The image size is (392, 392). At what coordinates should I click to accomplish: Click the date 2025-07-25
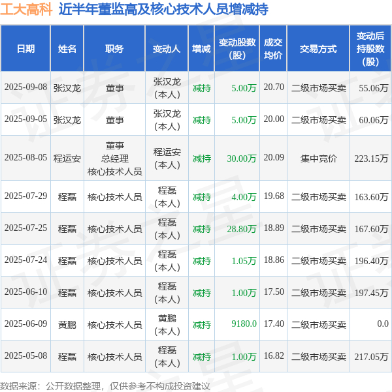(x=25, y=228)
